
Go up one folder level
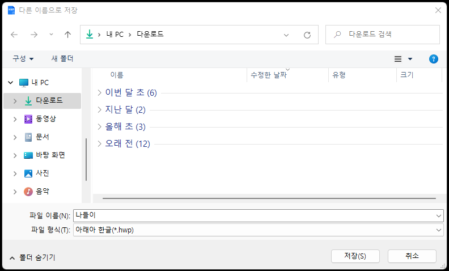[x=67, y=35]
